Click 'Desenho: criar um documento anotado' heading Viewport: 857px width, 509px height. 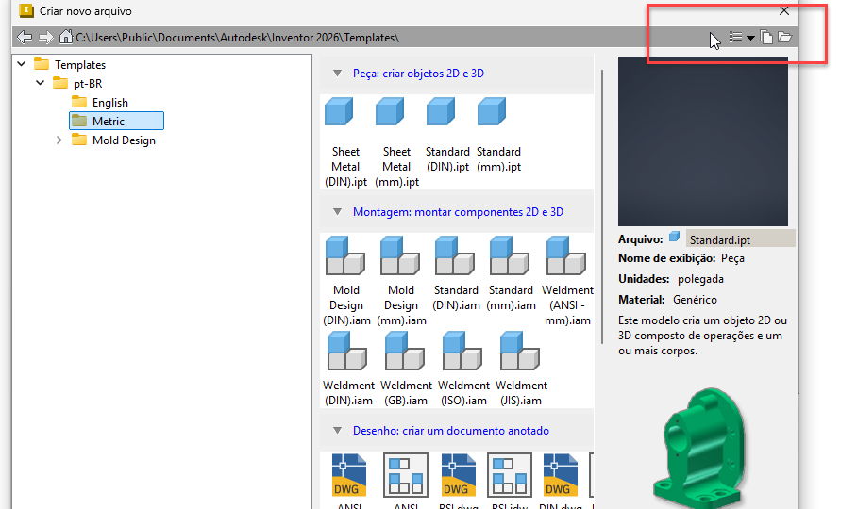(451, 431)
